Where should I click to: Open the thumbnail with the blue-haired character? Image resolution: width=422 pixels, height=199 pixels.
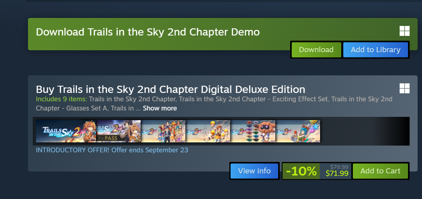pos(298,131)
